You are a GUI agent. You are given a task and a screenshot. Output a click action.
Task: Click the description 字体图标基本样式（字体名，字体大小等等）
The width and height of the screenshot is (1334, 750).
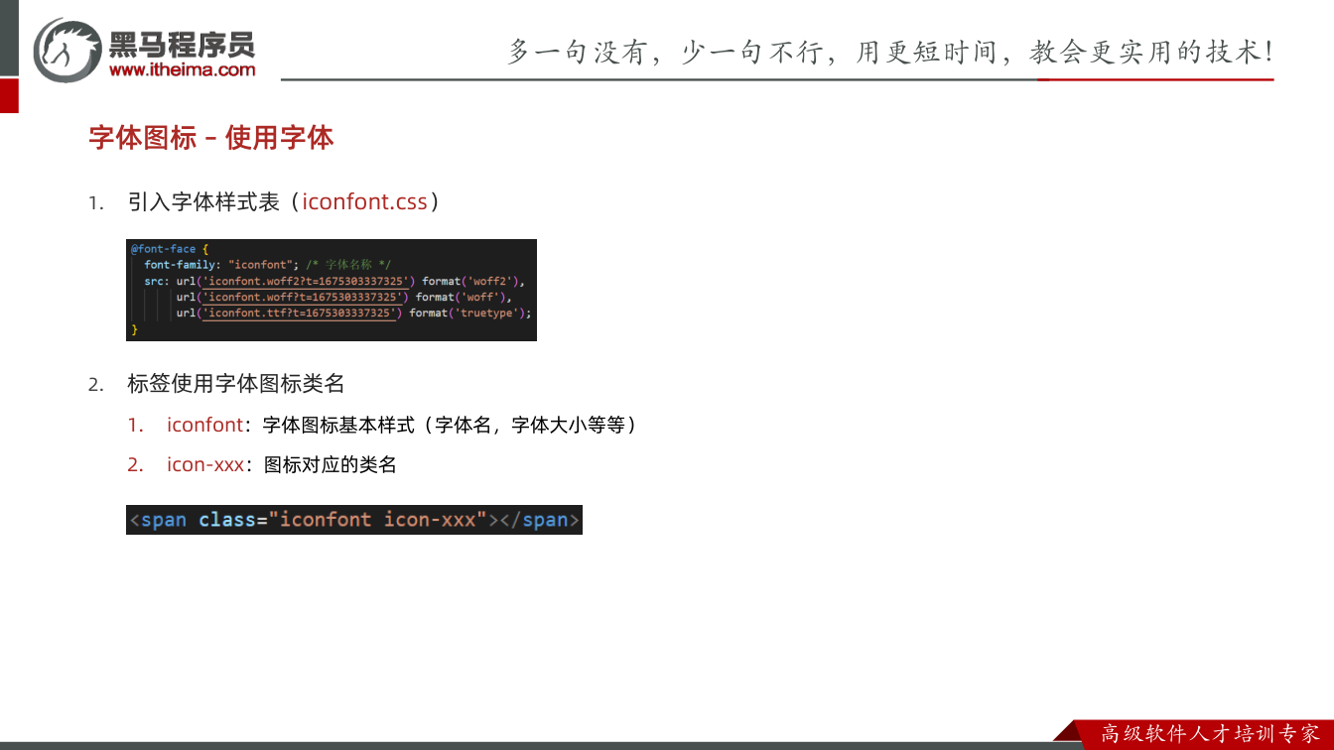coord(450,425)
